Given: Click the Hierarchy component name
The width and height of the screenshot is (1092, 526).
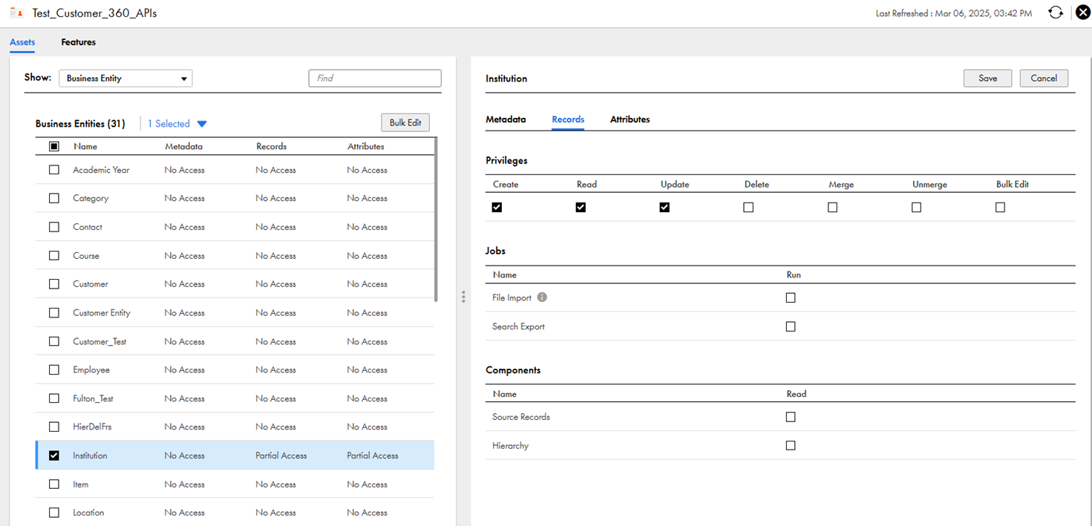Looking at the screenshot, I should 510,446.
